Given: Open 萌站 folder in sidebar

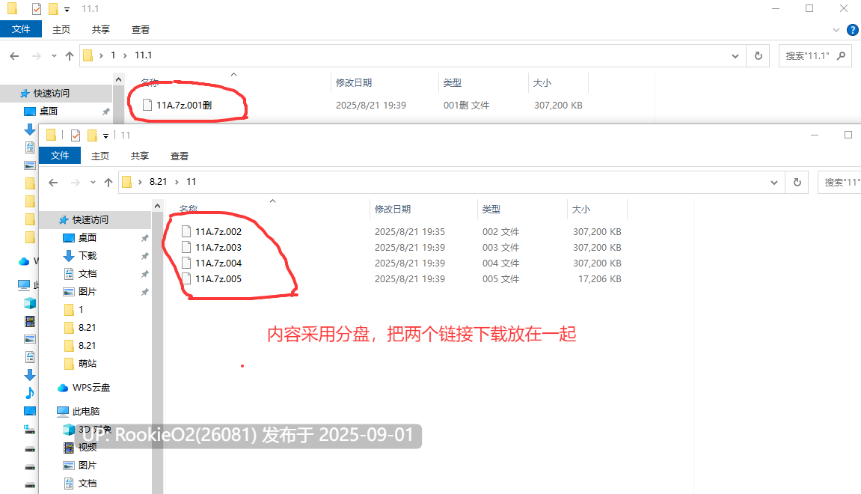Looking at the screenshot, I should click(x=88, y=363).
